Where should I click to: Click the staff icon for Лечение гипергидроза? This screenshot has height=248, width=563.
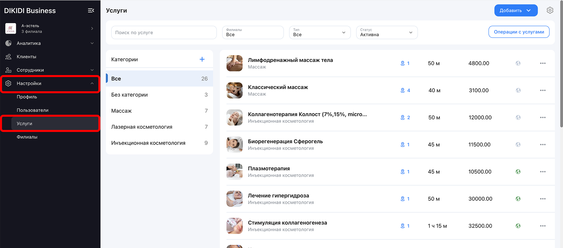click(403, 199)
